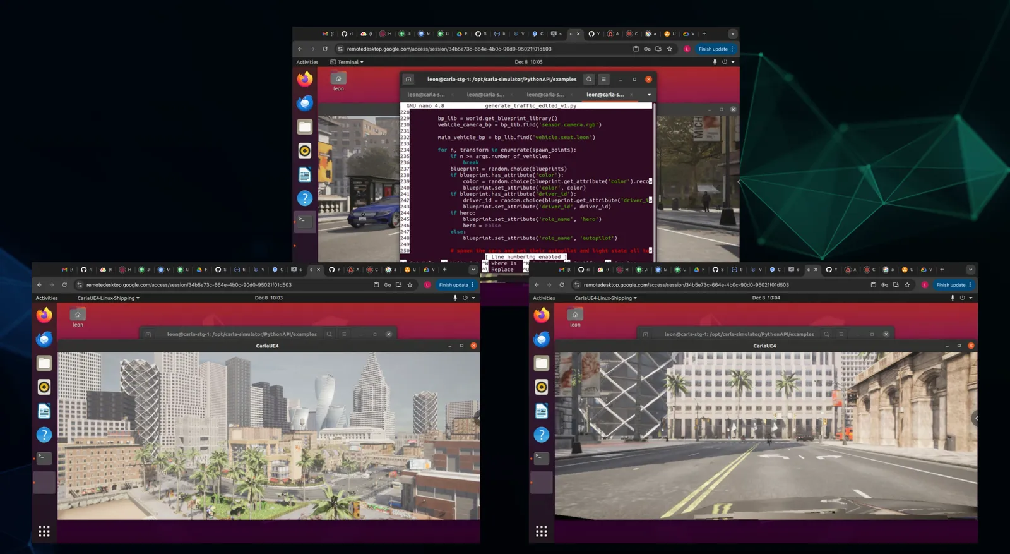
Task: Expand CarlaUE4-Linux-Shipping menu in bottom-right window
Action: pos(605,298)
